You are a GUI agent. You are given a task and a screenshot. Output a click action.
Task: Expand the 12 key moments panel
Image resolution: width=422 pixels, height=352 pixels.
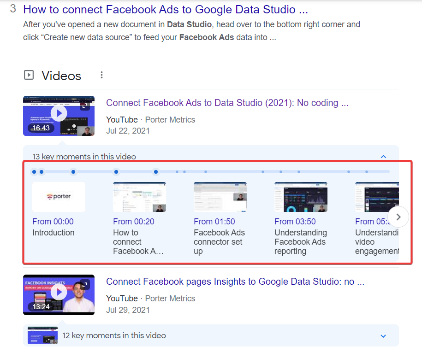click(383, 336)
